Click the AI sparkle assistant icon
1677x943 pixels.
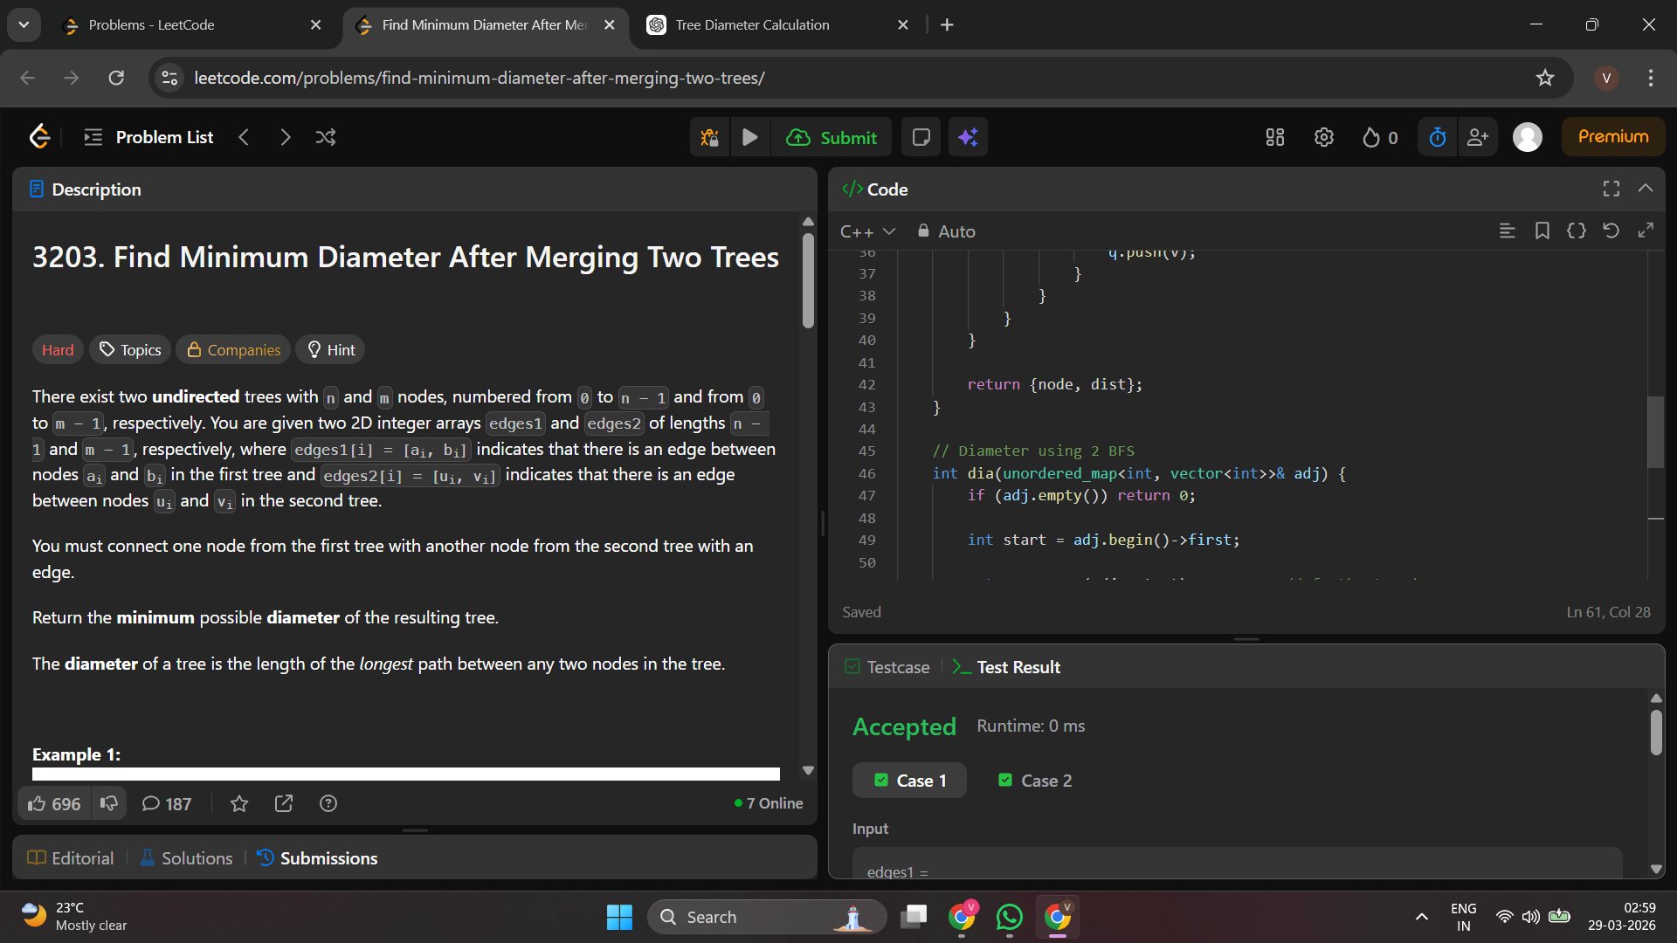968,137
